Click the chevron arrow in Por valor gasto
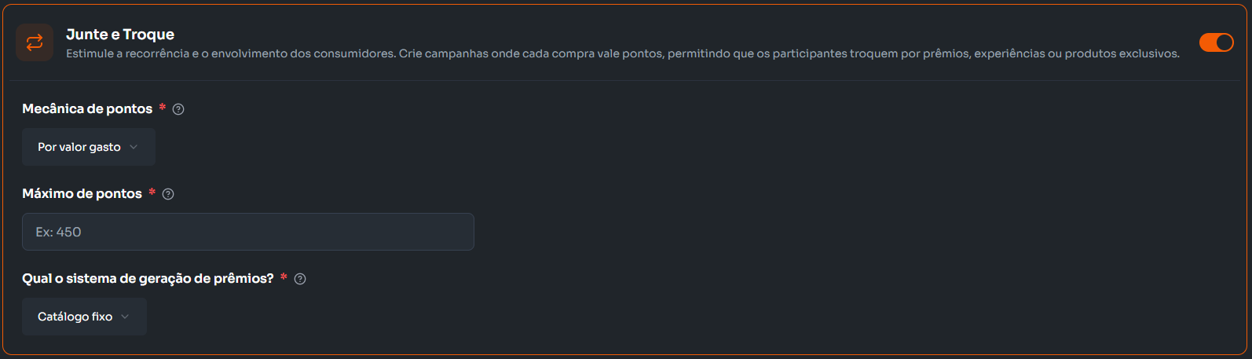Screen dimensions: 1252x359 pos(134,147)
